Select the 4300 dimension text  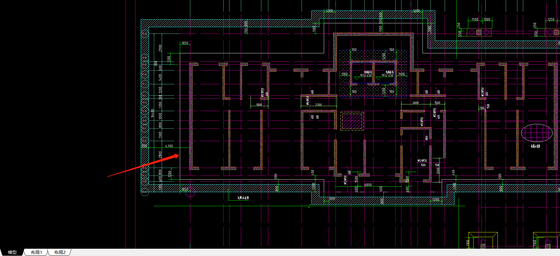[169, 146]
